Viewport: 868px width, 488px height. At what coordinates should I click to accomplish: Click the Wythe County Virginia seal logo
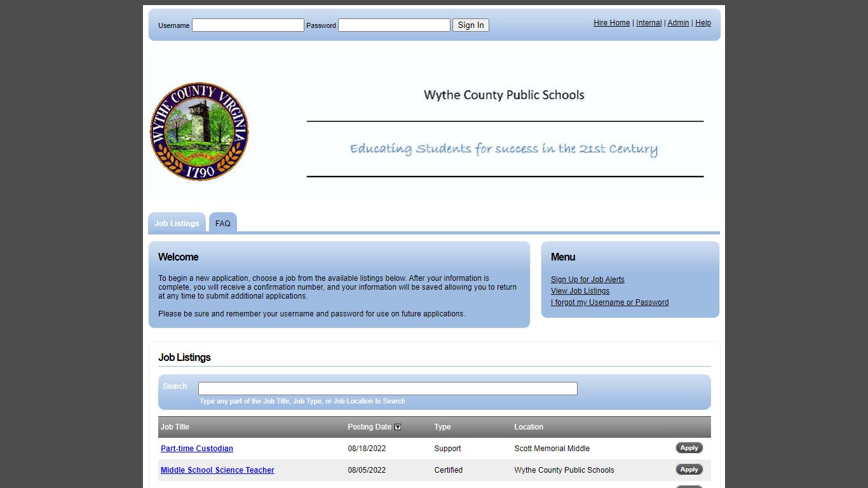click(199, 132)
